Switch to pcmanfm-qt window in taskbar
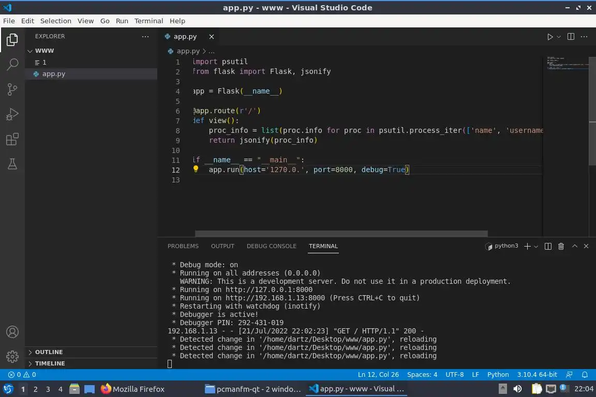This screenshot has height=397, width=596. coord(253,389)
